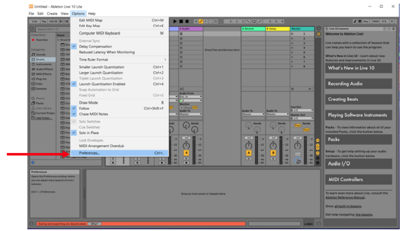The height and width of the screenshot is (231, 402).
Task: Open Cue Out dropdown on Master
Action: pyautogui.click(x=302, y=110)
